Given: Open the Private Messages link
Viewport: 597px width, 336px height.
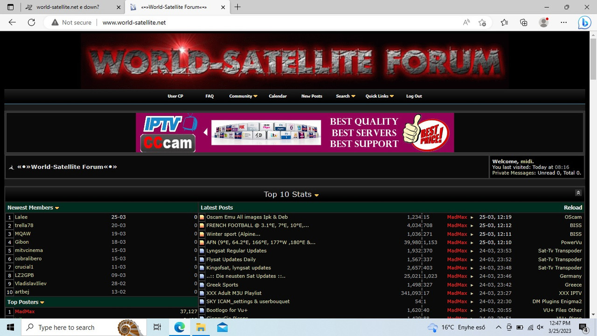Looking at the screenshot, I should (x=514, y=173).
